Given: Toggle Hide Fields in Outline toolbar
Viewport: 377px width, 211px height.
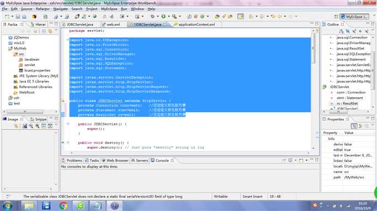Looking at the screenshot, I should point(348,31).
